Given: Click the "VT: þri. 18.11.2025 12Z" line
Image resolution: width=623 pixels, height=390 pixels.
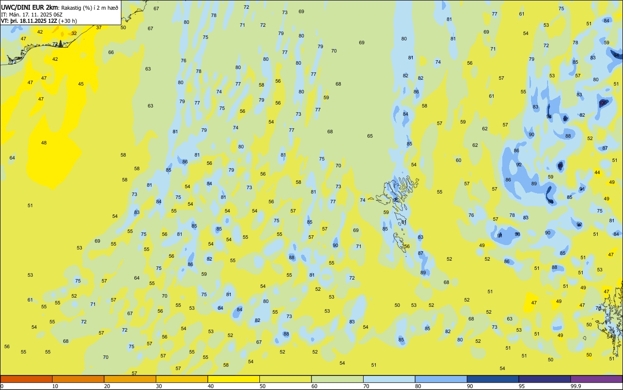Looking at the screenshot, I should click(x=28, y=21).
